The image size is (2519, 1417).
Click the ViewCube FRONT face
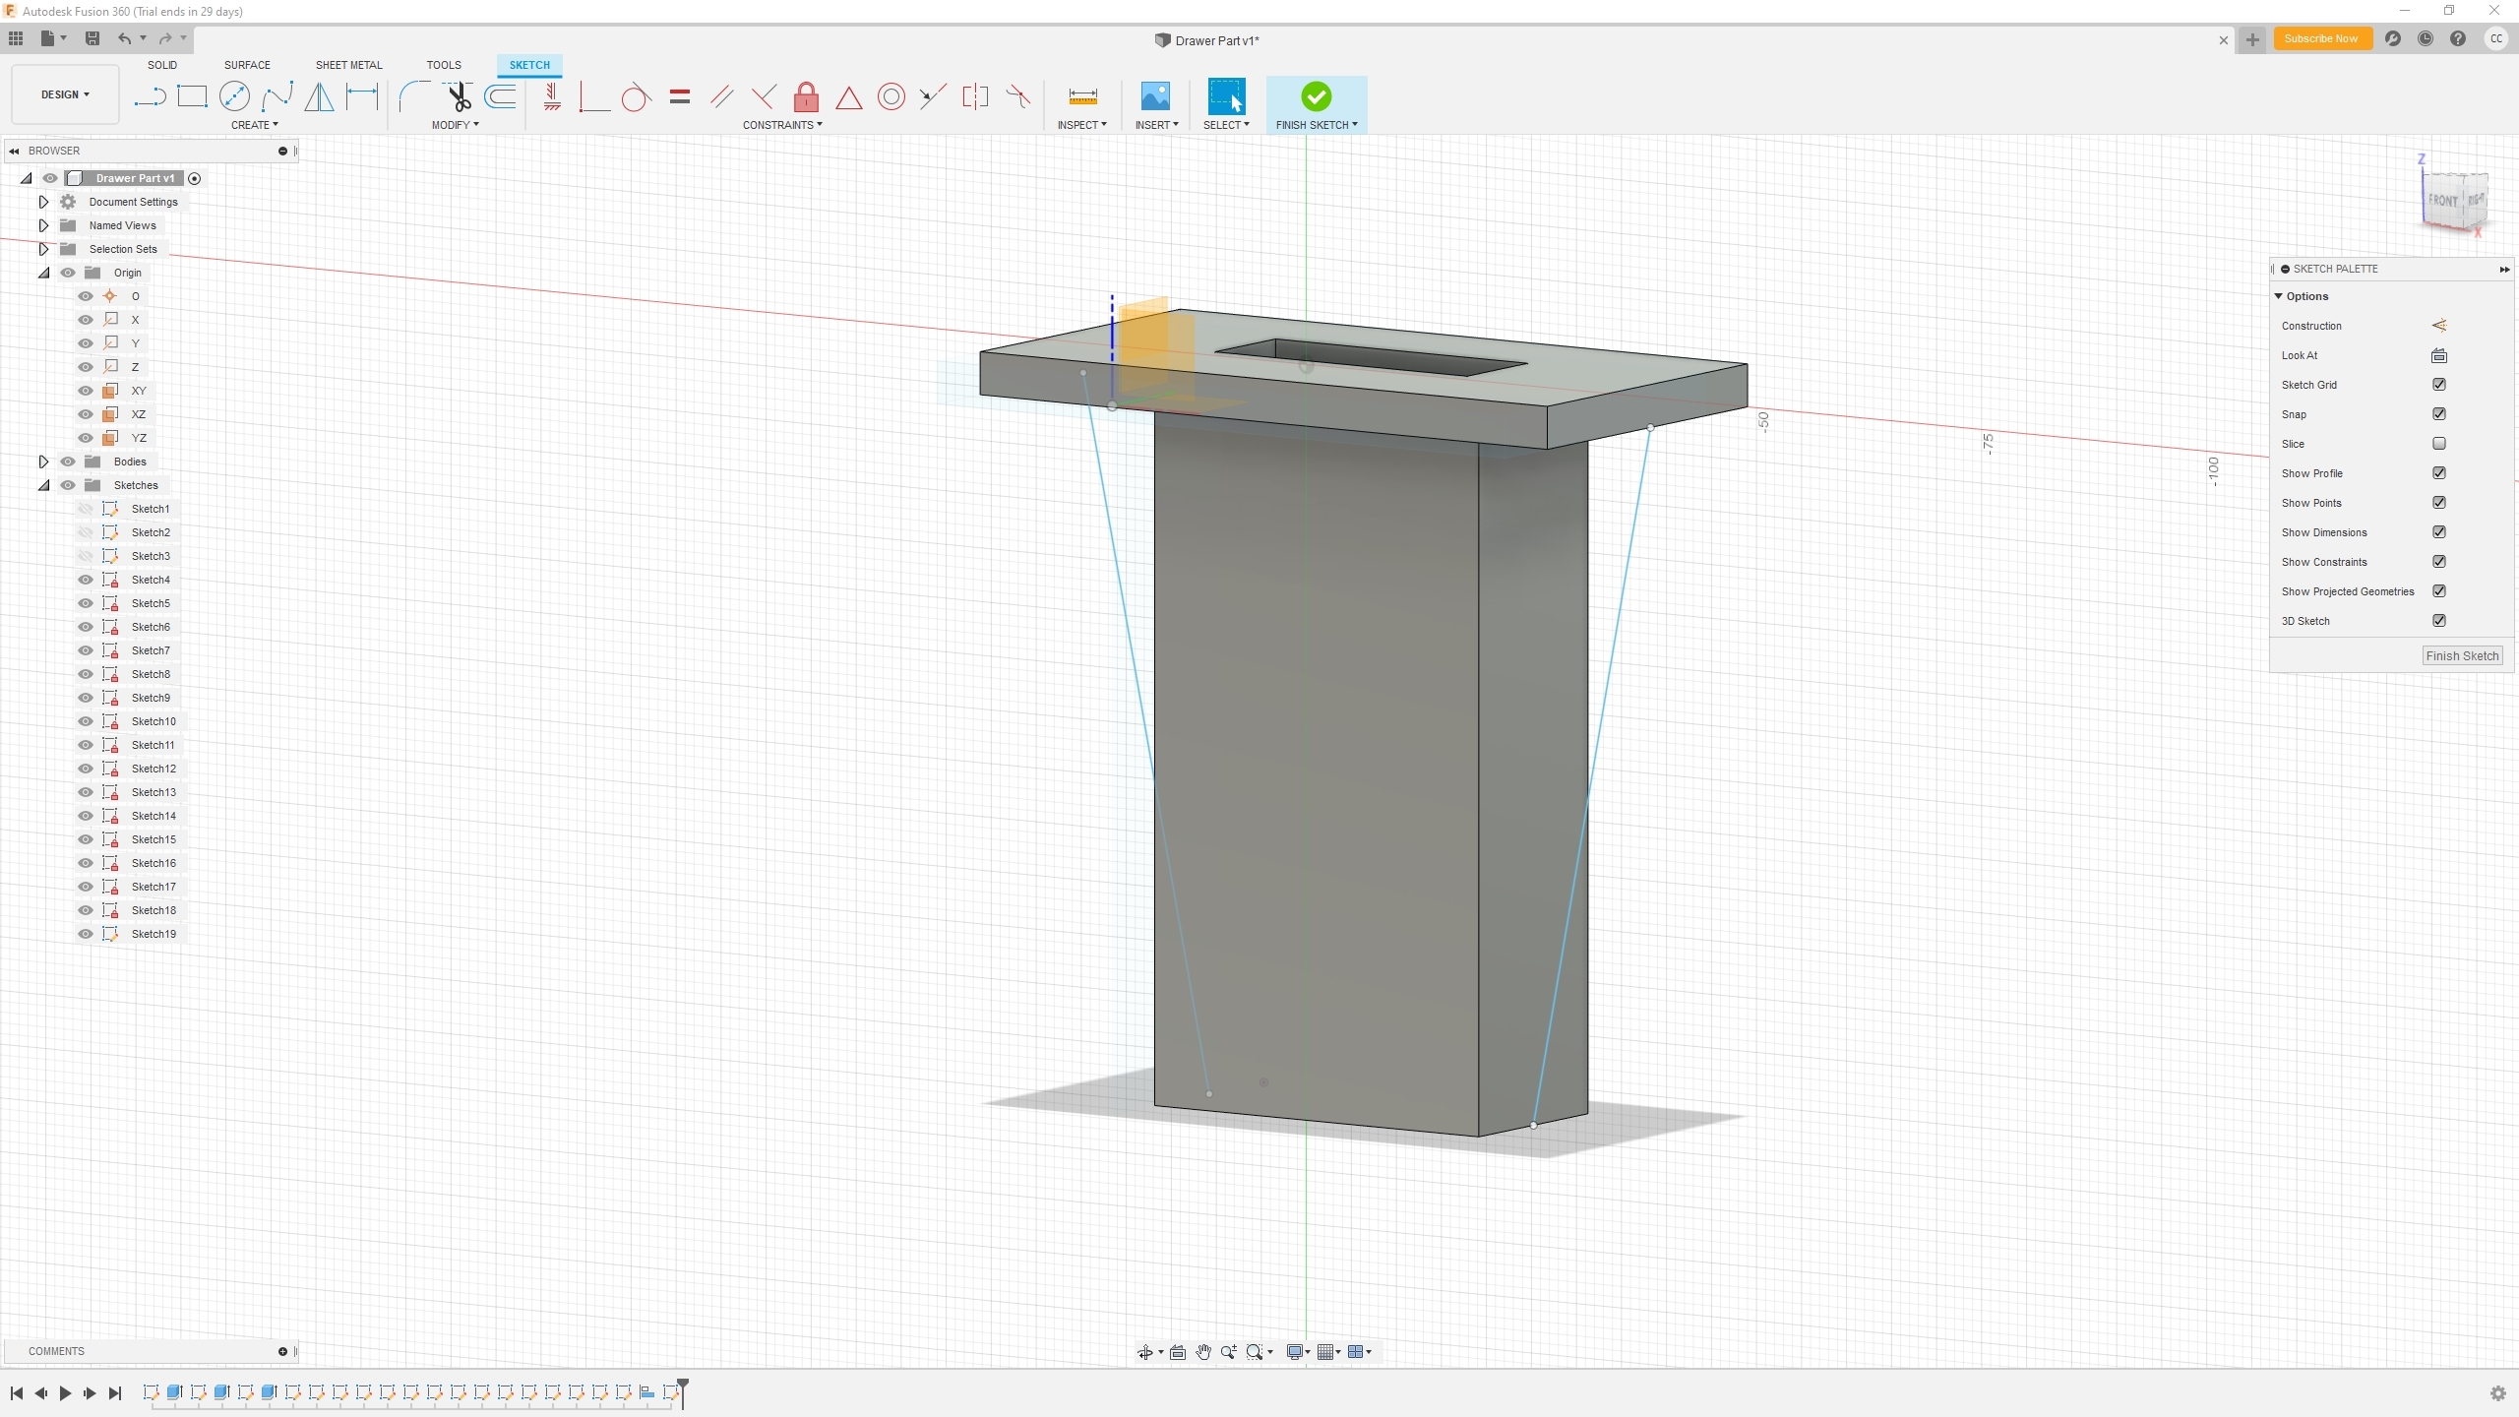click(2443, 200)
